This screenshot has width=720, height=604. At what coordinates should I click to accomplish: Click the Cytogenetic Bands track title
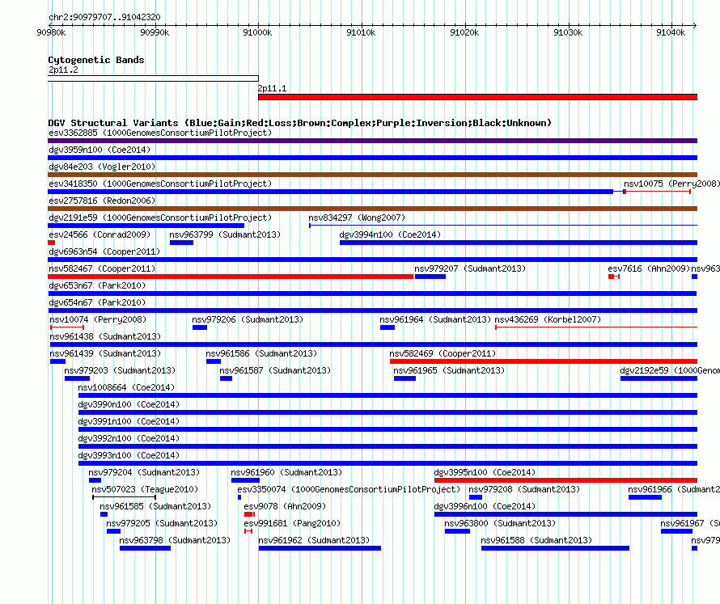click(96, 60)
